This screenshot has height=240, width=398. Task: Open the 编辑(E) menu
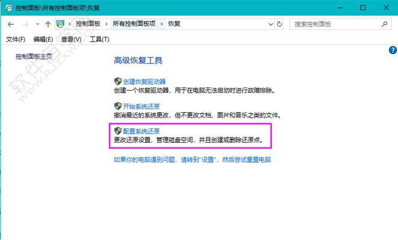tap(43, 40)
